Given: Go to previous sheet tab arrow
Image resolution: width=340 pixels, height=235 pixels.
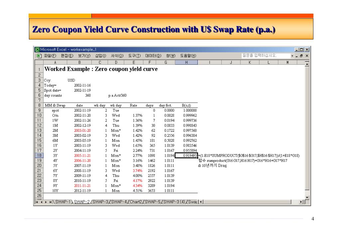Looking at the screenshot, I should coord(41,202).
